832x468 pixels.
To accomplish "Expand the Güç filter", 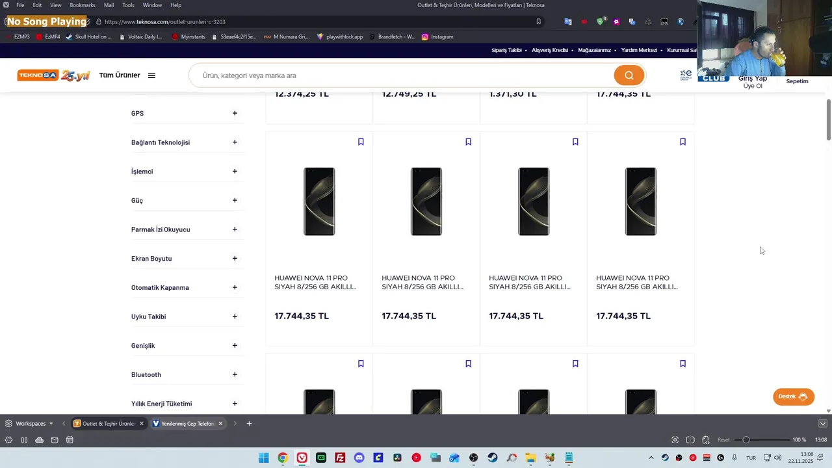I will 235,200.
